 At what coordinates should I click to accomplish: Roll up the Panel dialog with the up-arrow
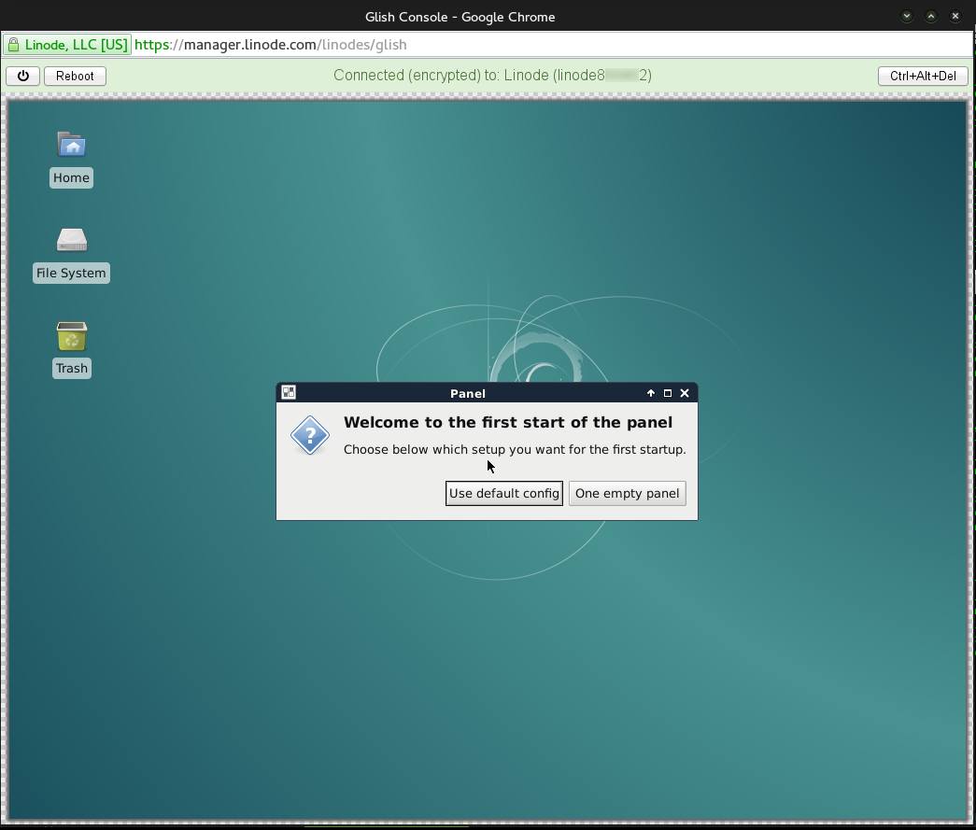pos(650,392)
